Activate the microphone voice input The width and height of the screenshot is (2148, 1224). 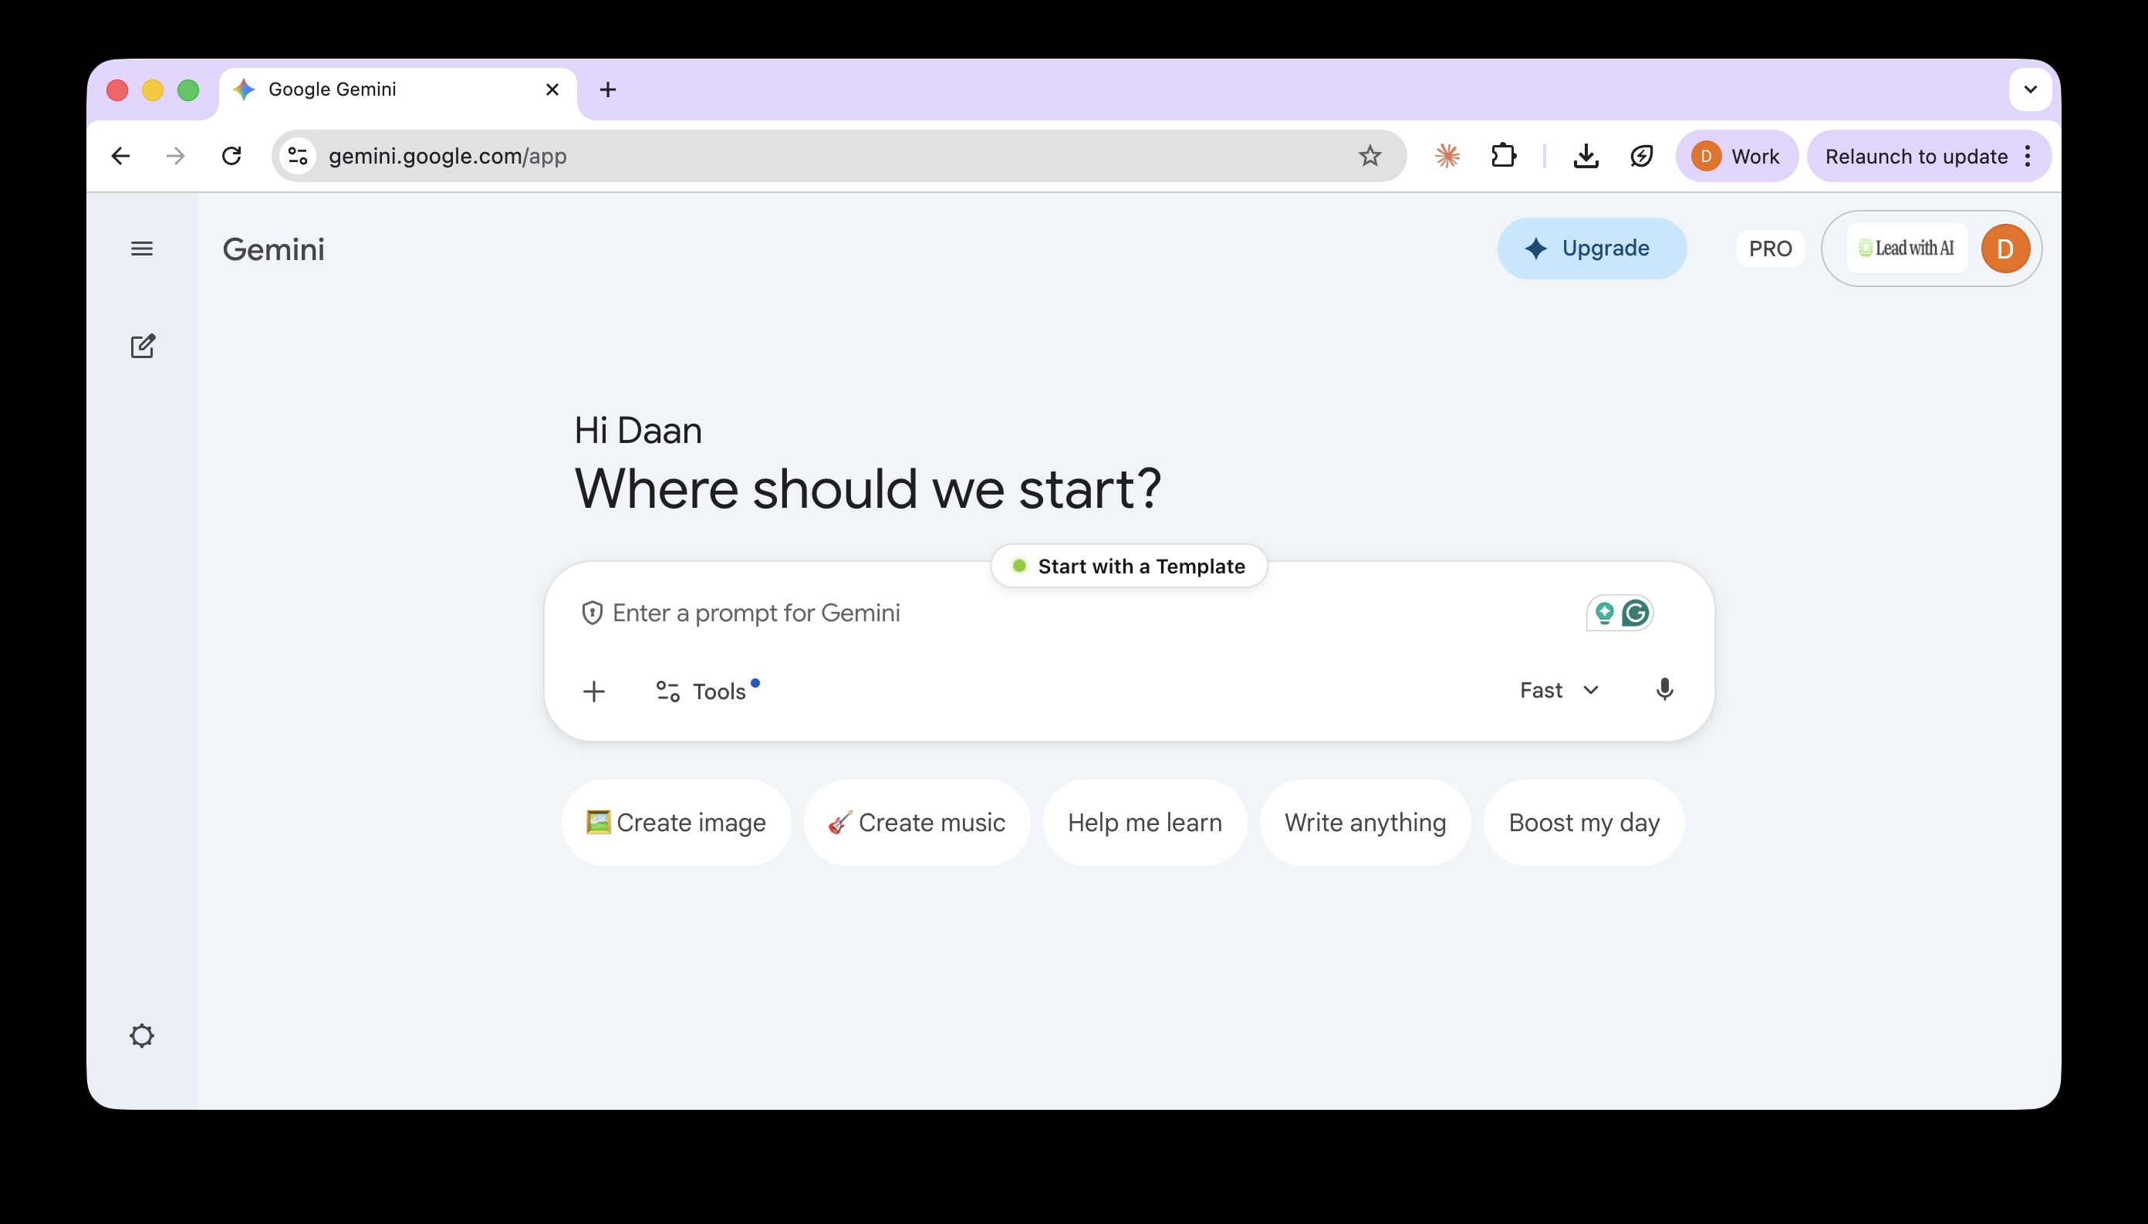coord(1664,690)
